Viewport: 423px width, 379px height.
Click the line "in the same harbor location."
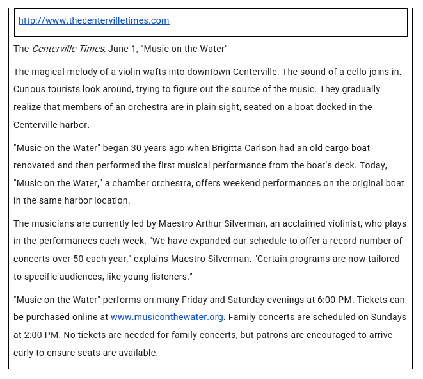(x=72, y=200)
